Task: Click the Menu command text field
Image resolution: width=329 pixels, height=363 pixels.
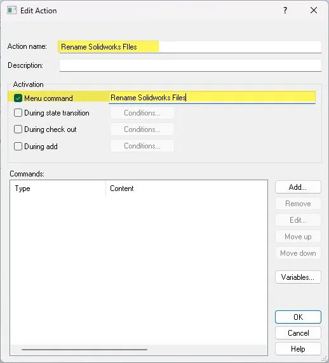Action: (212, 98)
